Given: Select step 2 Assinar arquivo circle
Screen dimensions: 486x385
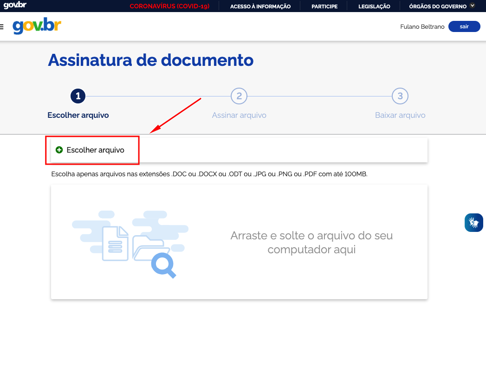Looking at the screenshot, I should pyautogui.click(x=239, y=96).
